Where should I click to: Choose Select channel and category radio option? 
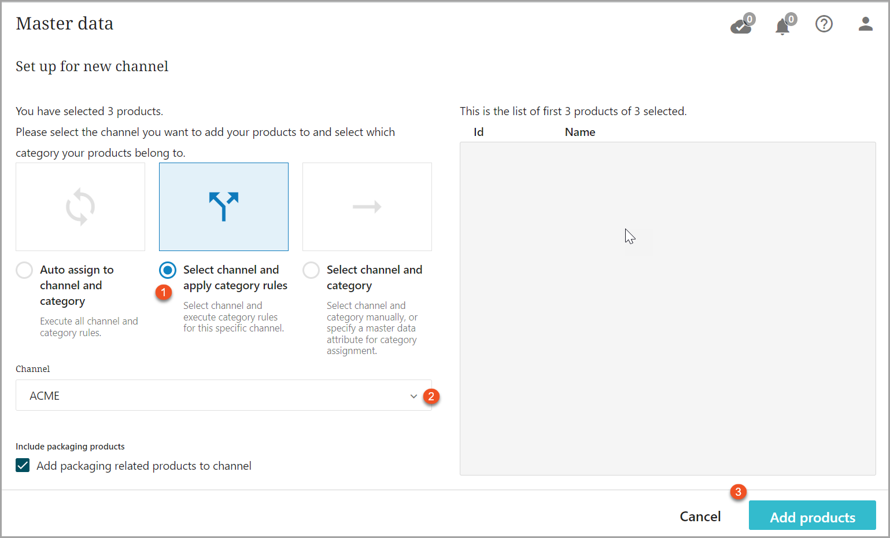[311, 270]
